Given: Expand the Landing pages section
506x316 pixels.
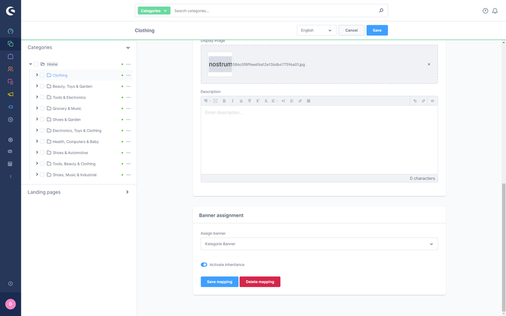Looking at the screenshot, I should click(127, 192).
